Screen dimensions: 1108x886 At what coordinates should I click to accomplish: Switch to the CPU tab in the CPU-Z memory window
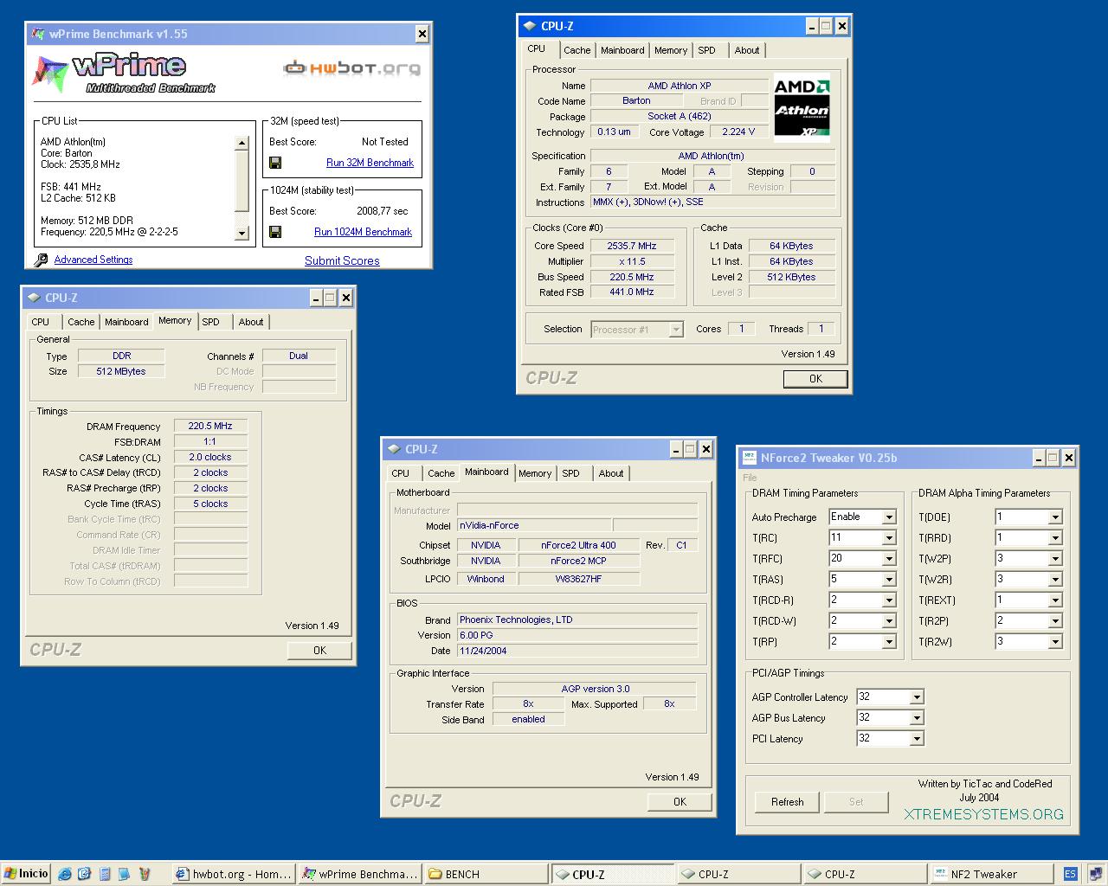coord(41,322)
